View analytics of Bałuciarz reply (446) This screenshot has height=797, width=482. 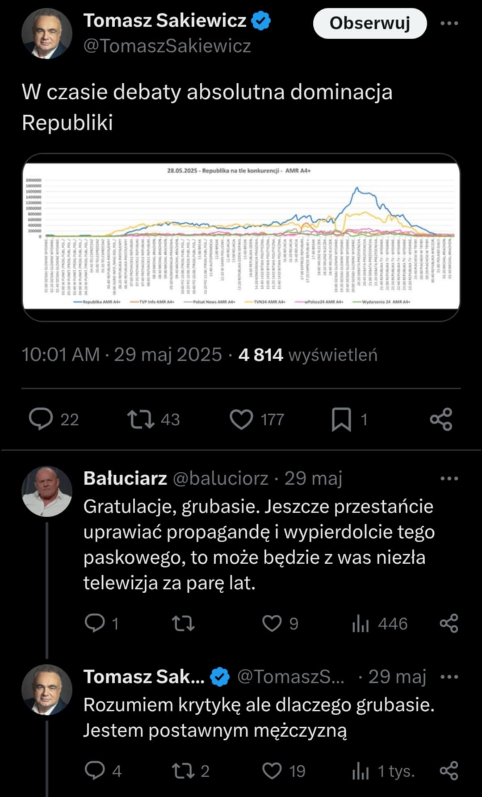pyautogui.click(x=361, y=623)
